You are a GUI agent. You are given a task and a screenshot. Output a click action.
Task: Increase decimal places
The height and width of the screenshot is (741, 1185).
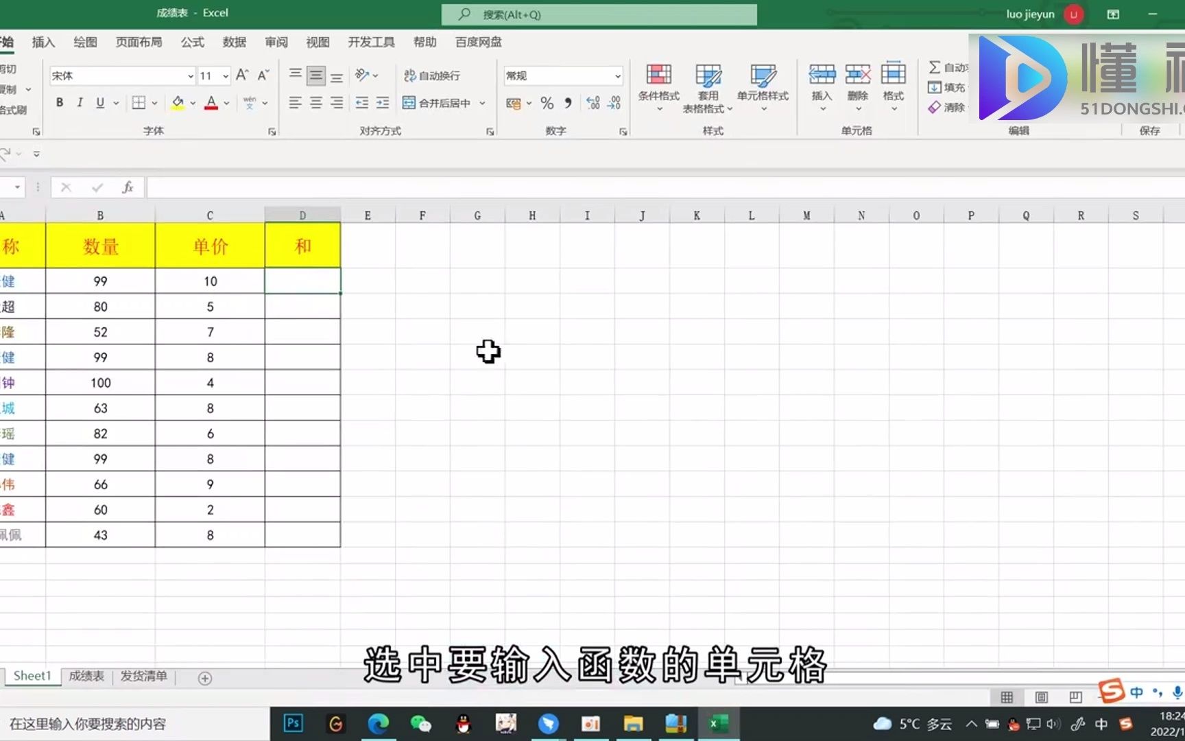pos(593,104)
